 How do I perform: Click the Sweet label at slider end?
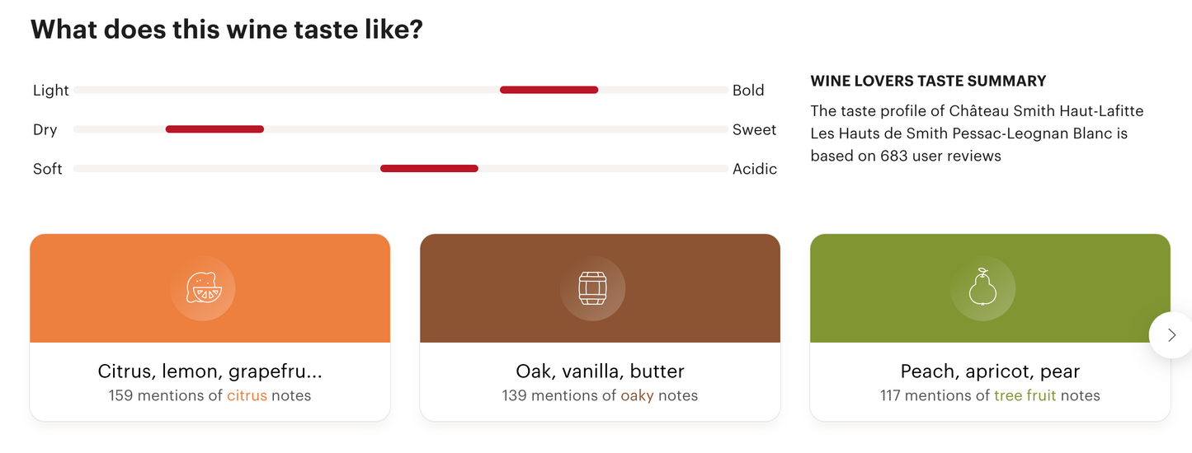(754, 129)
